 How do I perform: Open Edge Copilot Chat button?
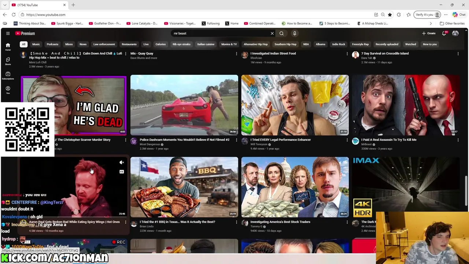(459, 15)
